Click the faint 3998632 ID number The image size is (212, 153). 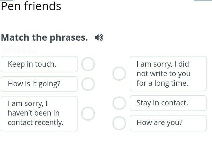pos(19,50)
